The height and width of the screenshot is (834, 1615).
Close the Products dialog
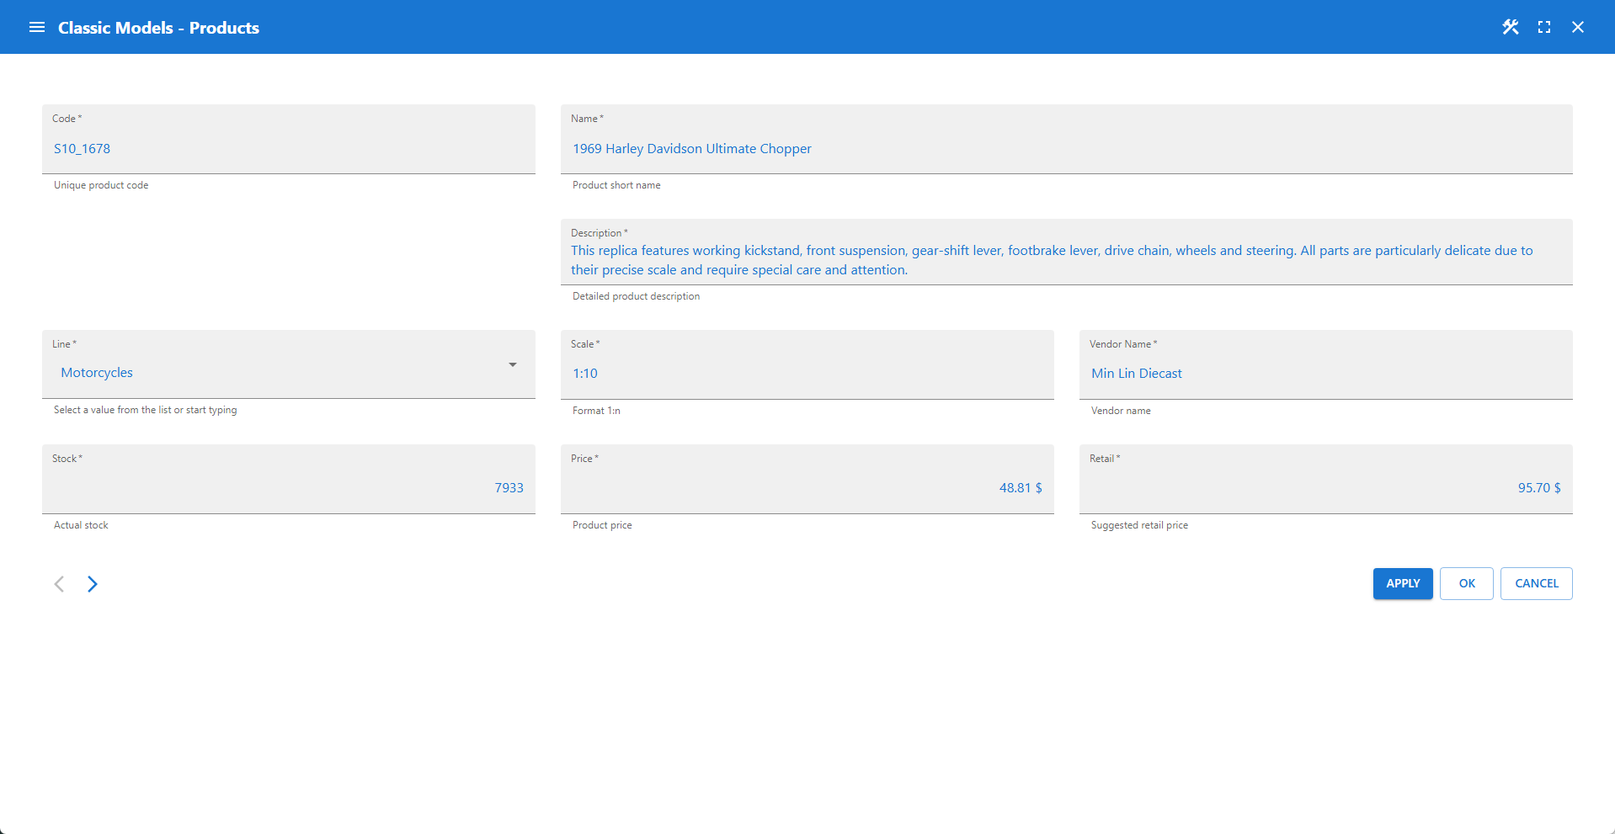click(1578, 28)
